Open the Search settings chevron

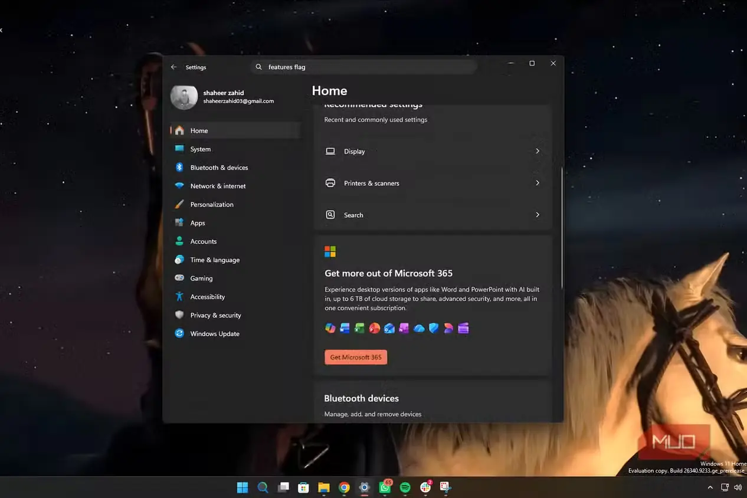538,215
